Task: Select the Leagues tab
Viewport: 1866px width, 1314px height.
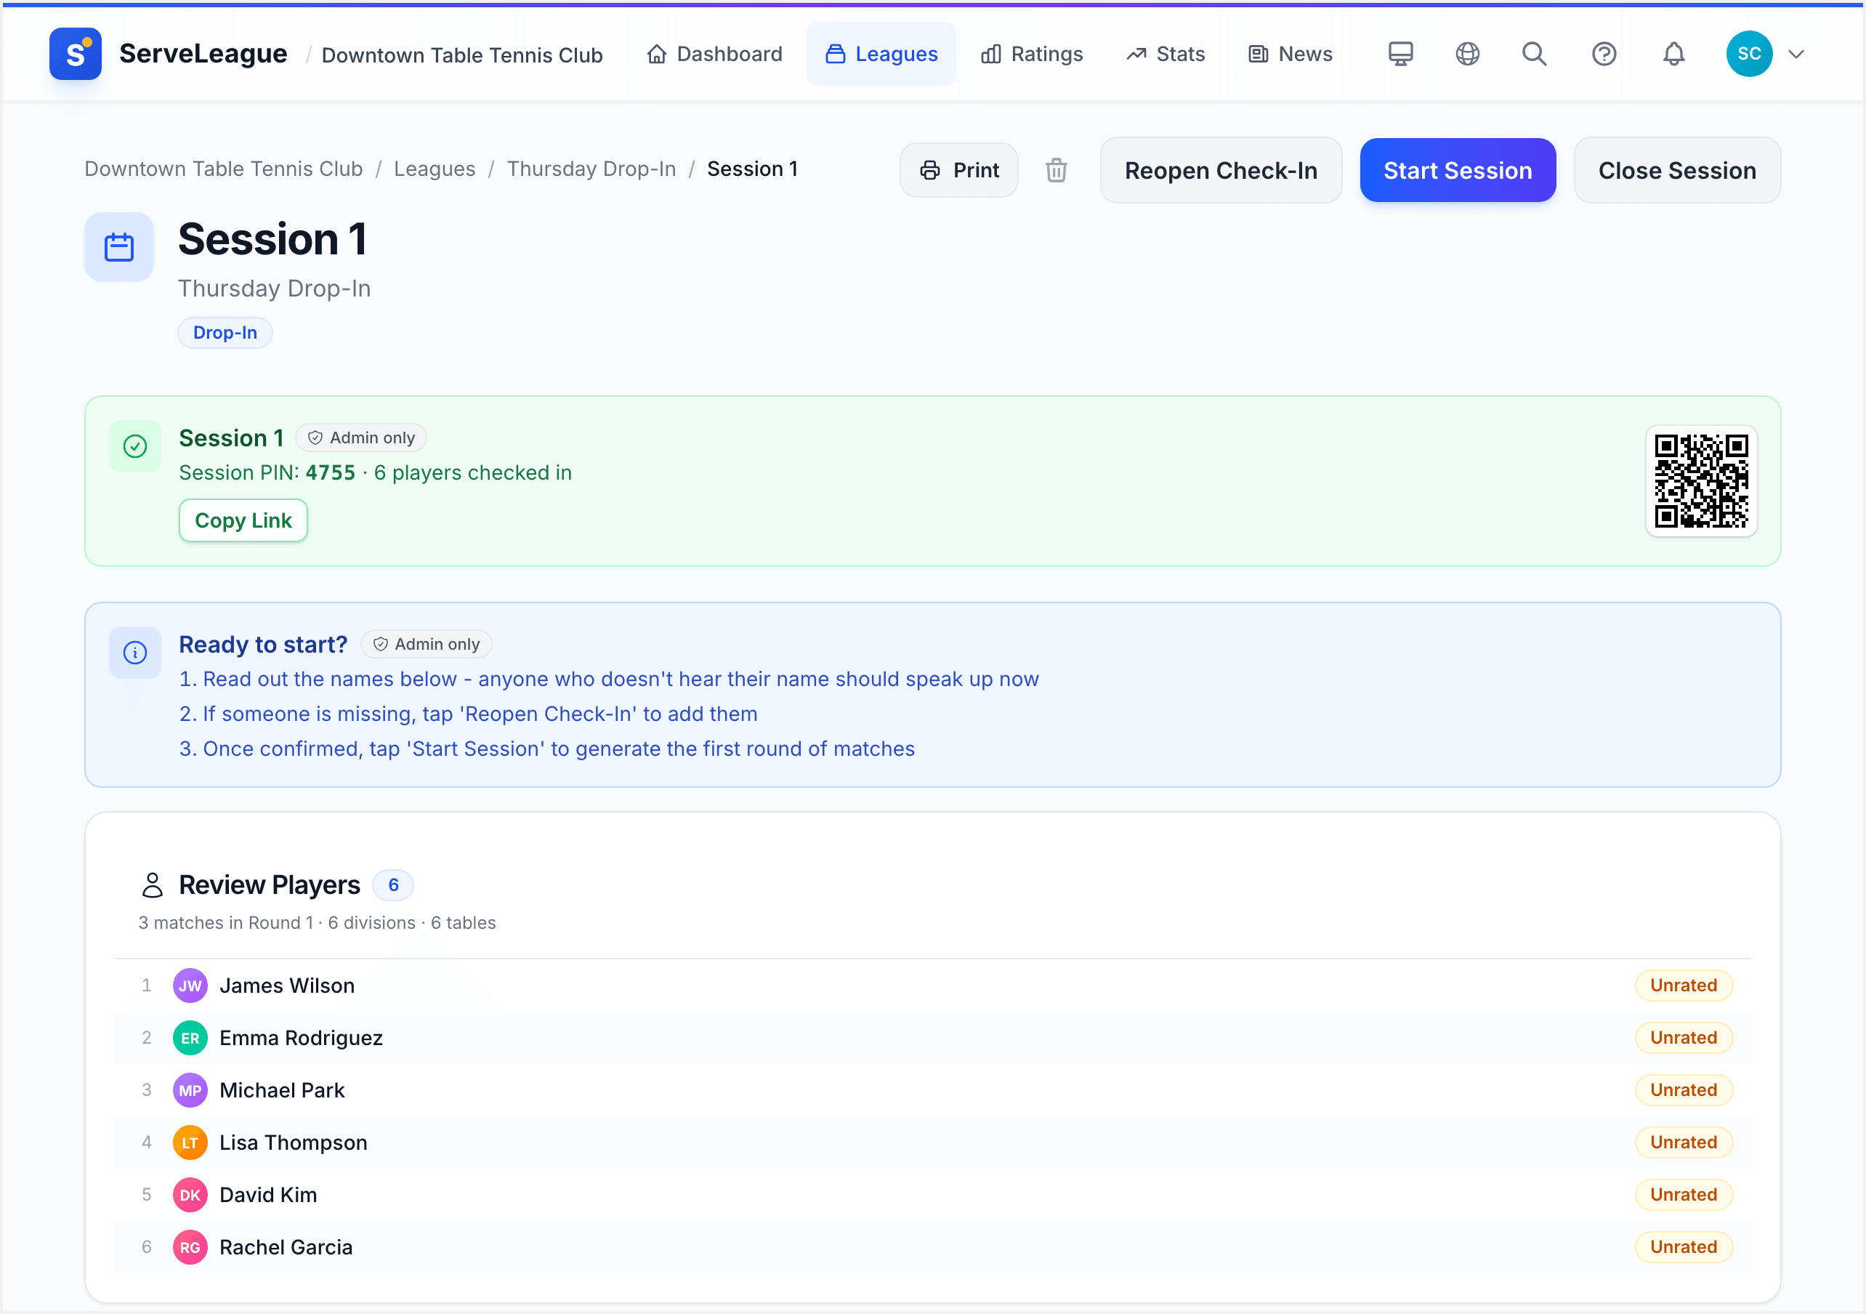Action: (x=881, y=54)
